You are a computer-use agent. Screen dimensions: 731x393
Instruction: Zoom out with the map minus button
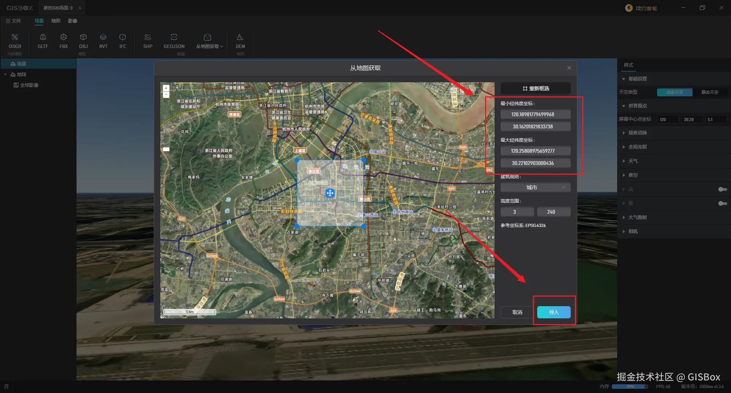coord(166,94)
